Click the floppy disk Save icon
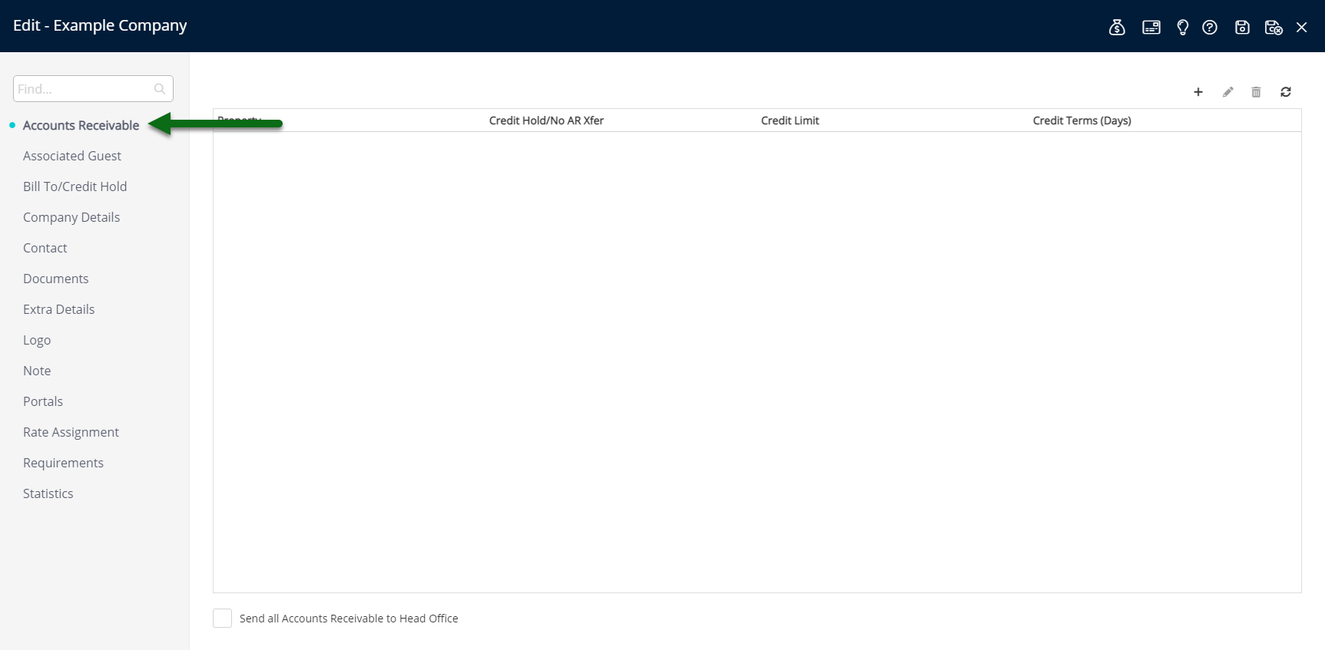 pyautogui.click(x=1242, y=28)
